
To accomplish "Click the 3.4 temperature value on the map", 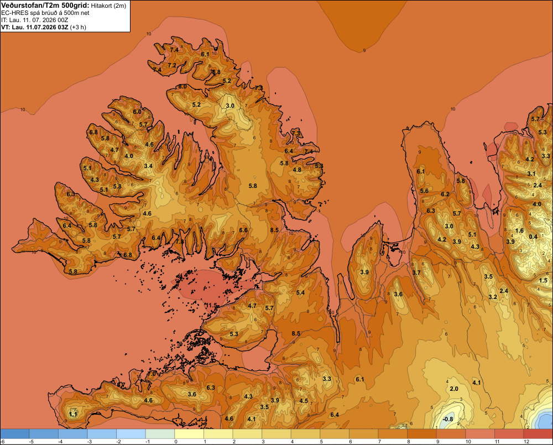I will pyautogui.click(x=148, y=166).
